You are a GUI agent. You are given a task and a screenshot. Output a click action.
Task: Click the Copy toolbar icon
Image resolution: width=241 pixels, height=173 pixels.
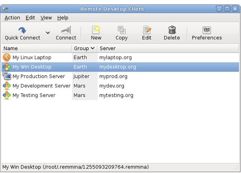pyautogui.click(x=121, y=30)
